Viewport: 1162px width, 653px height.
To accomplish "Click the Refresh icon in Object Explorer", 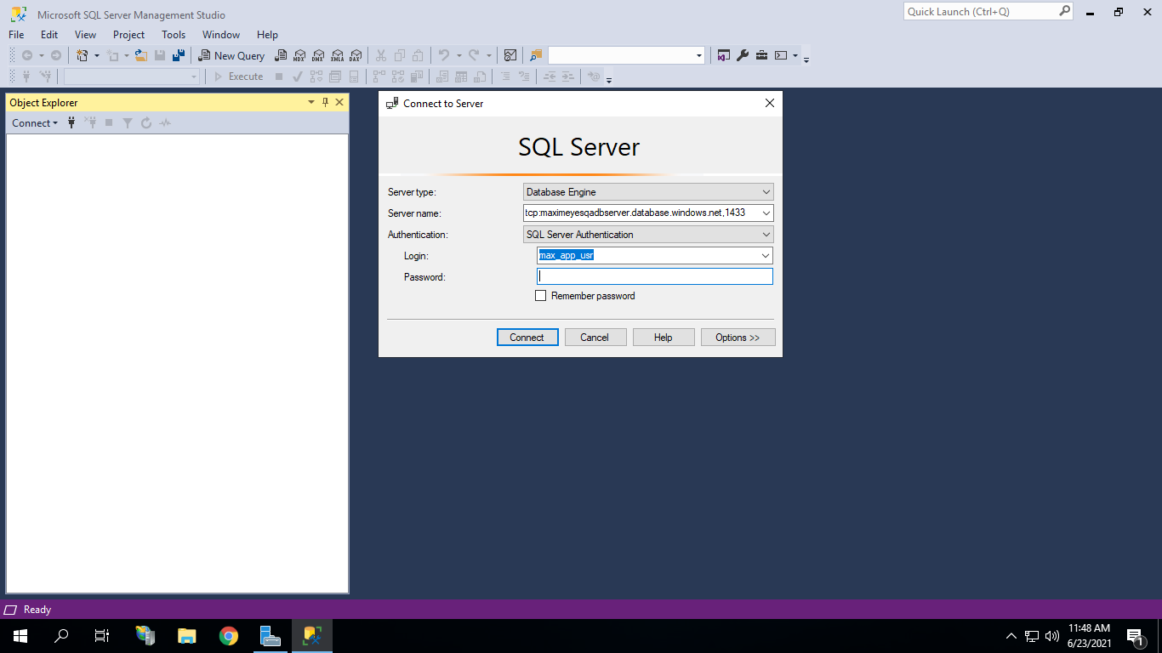I will click(x=146, y=123).
